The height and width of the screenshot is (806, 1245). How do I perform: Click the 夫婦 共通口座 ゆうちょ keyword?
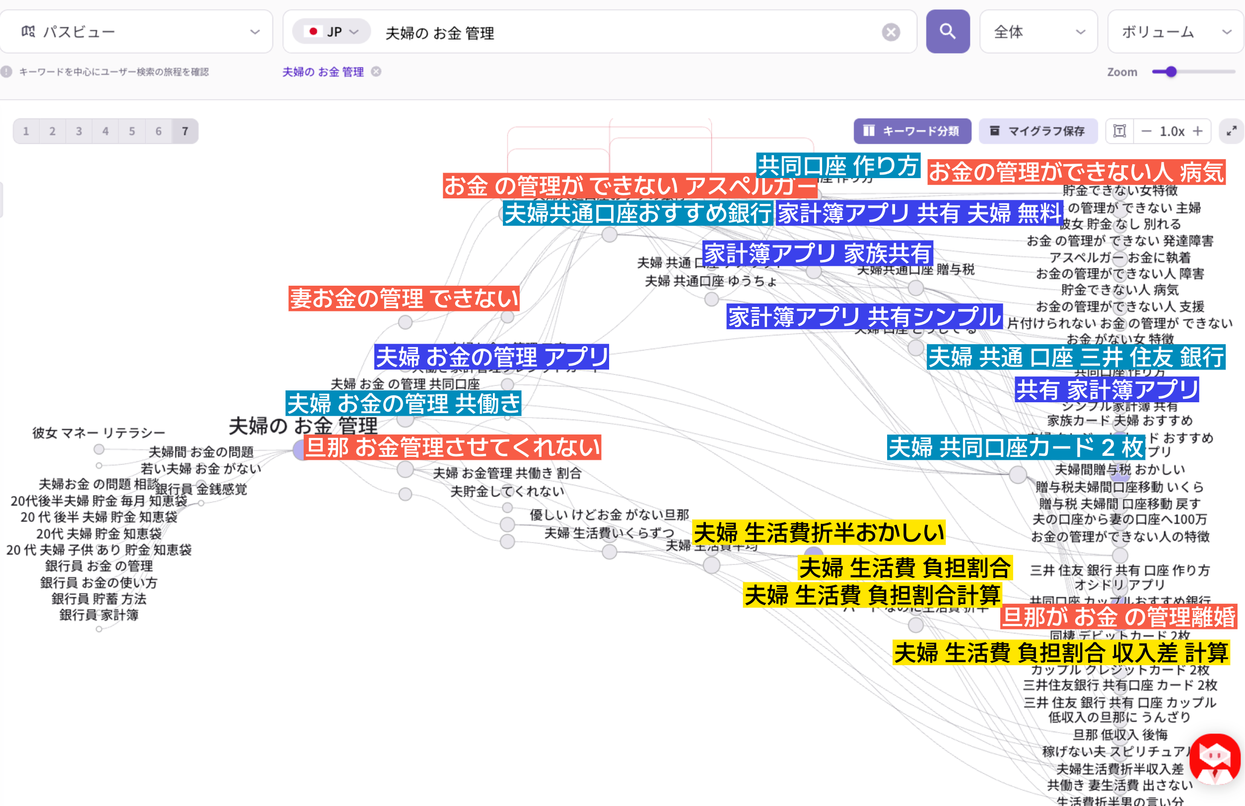[x=711, y=281]
